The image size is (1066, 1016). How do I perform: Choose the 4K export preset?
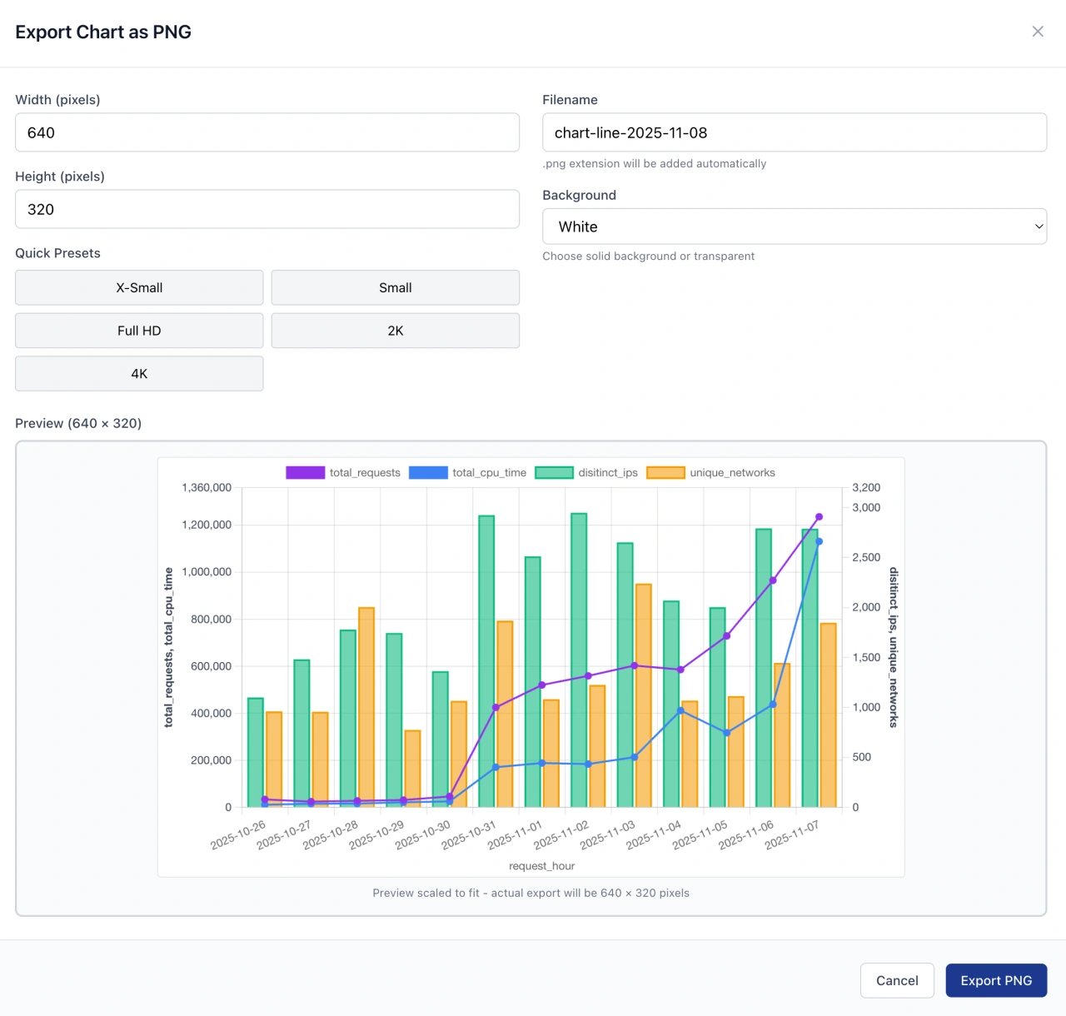tap(138, 373)
